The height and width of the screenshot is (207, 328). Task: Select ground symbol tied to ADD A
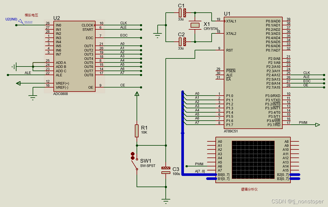point(14,67)
